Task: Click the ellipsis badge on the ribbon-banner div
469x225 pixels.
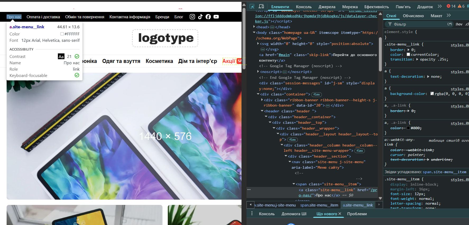Action: click(328, 105)
